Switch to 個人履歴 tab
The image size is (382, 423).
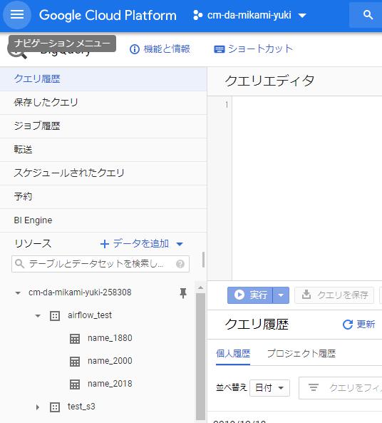[233, 353]
